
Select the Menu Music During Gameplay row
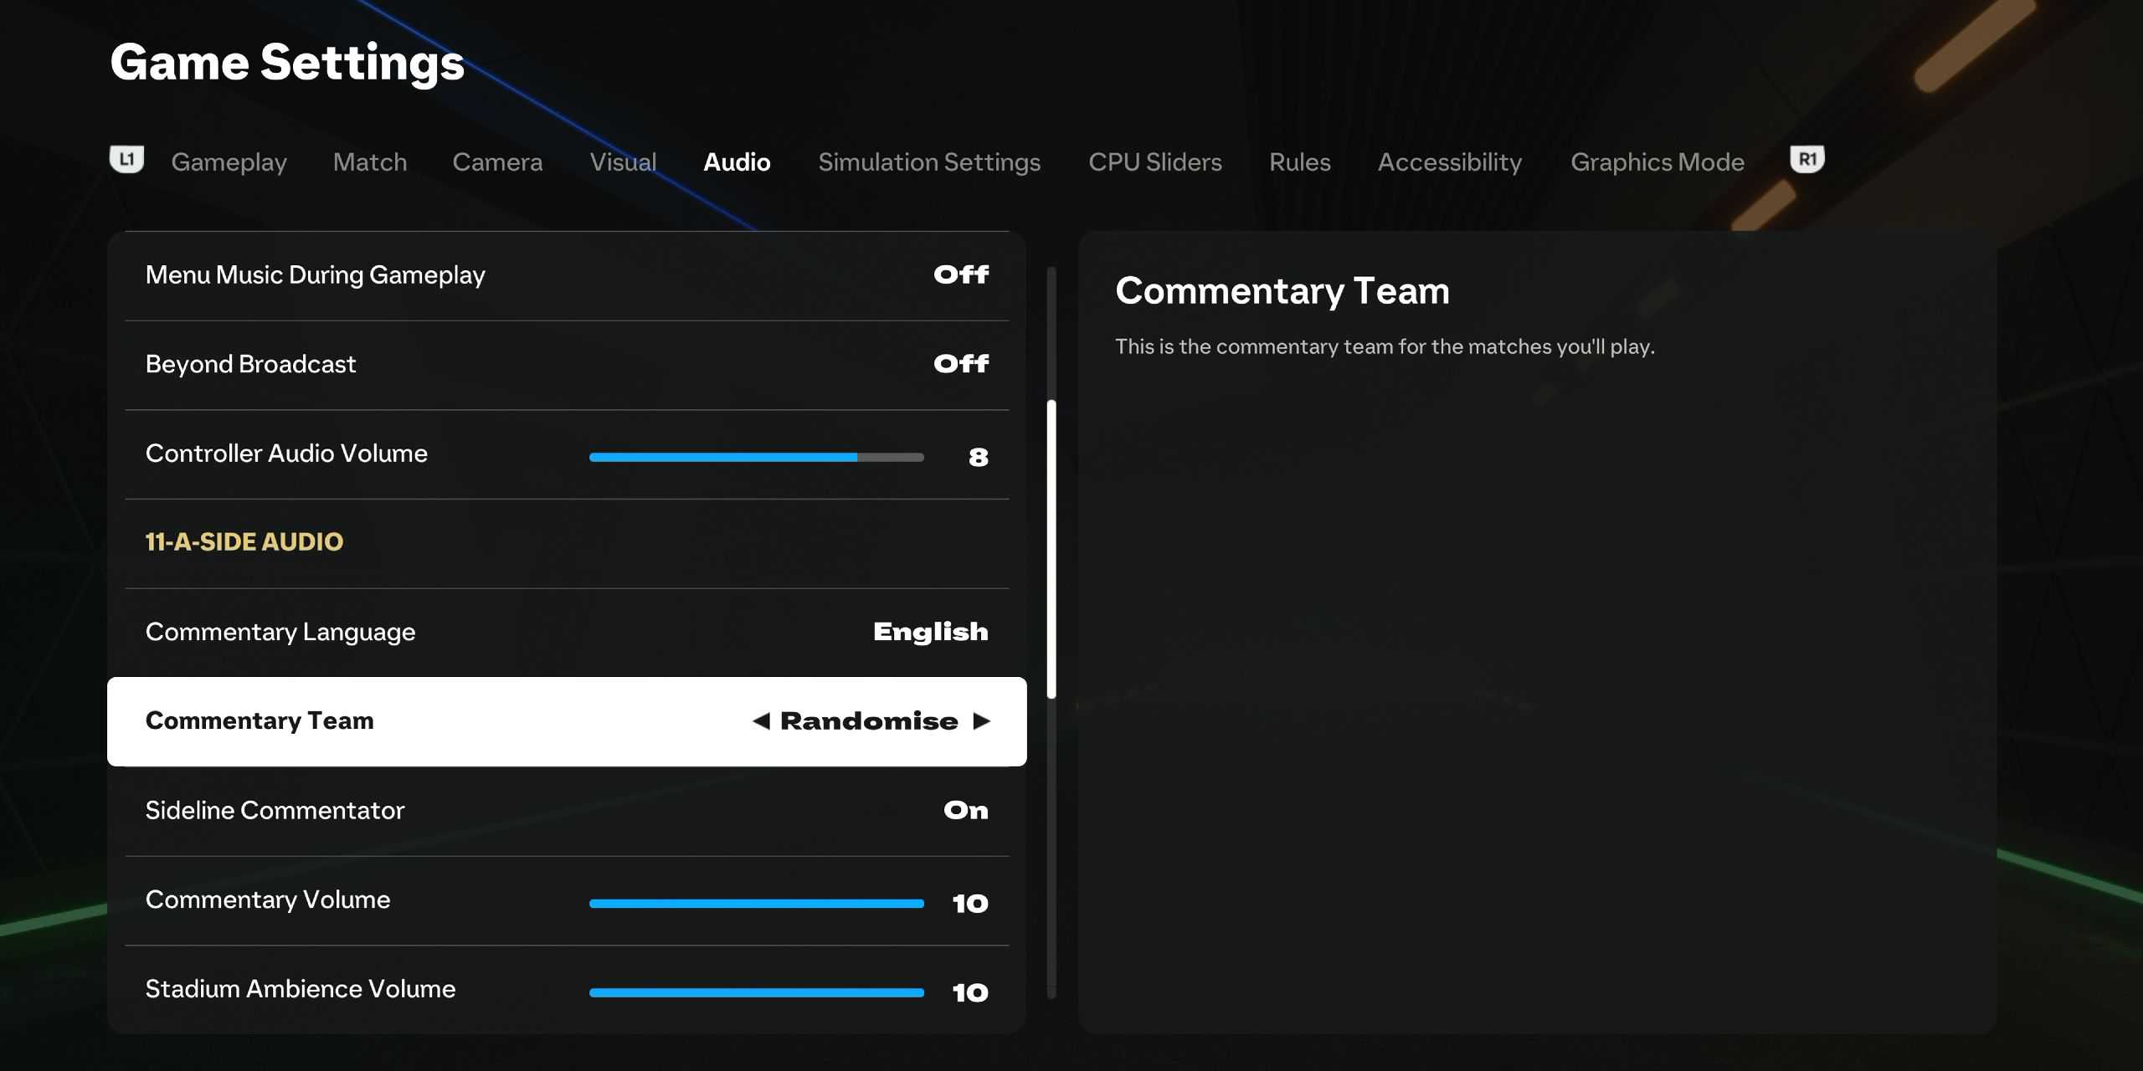[x=567, y=275]
